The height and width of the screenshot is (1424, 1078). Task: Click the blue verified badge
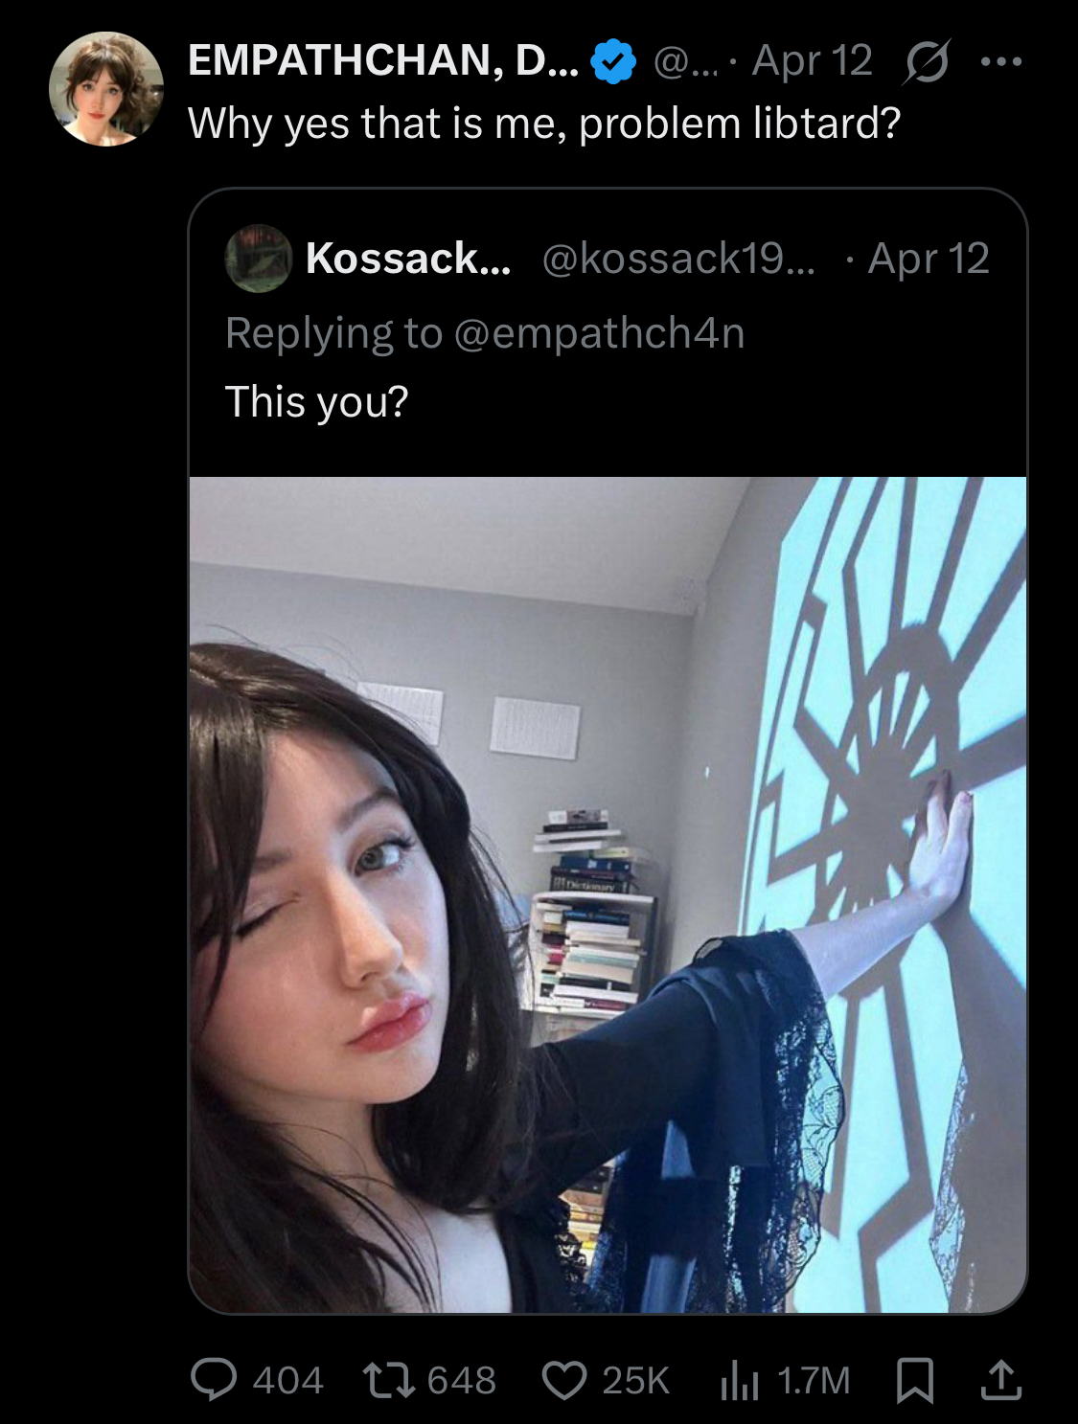(613, 62)
